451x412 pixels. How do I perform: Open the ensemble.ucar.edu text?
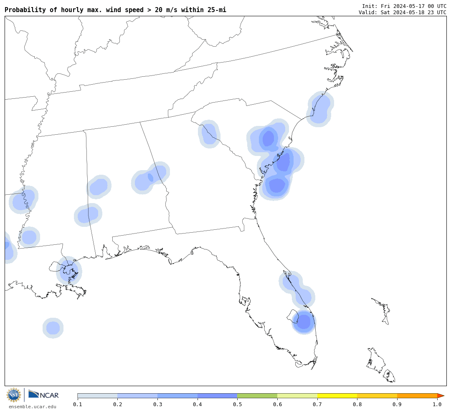(x=33, y=407)
